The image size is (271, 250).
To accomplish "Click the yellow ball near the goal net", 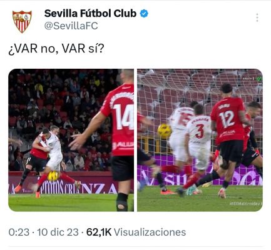I will click(x=165, y=131).
